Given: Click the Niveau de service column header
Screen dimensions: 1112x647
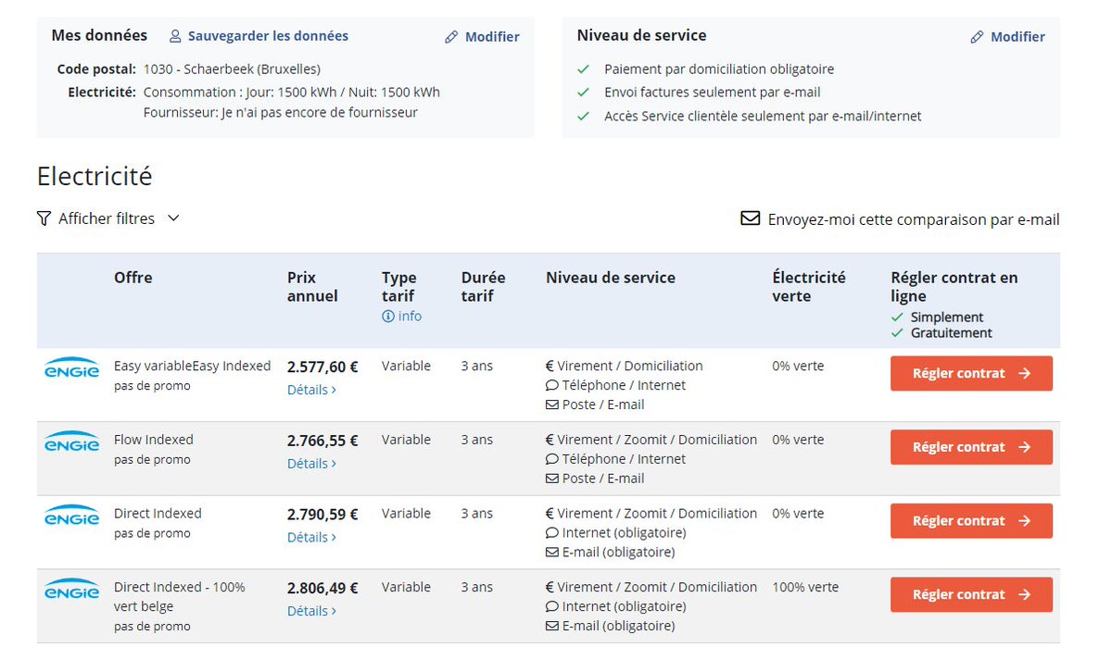Looking at the screenshot, I should pos(611,278).
